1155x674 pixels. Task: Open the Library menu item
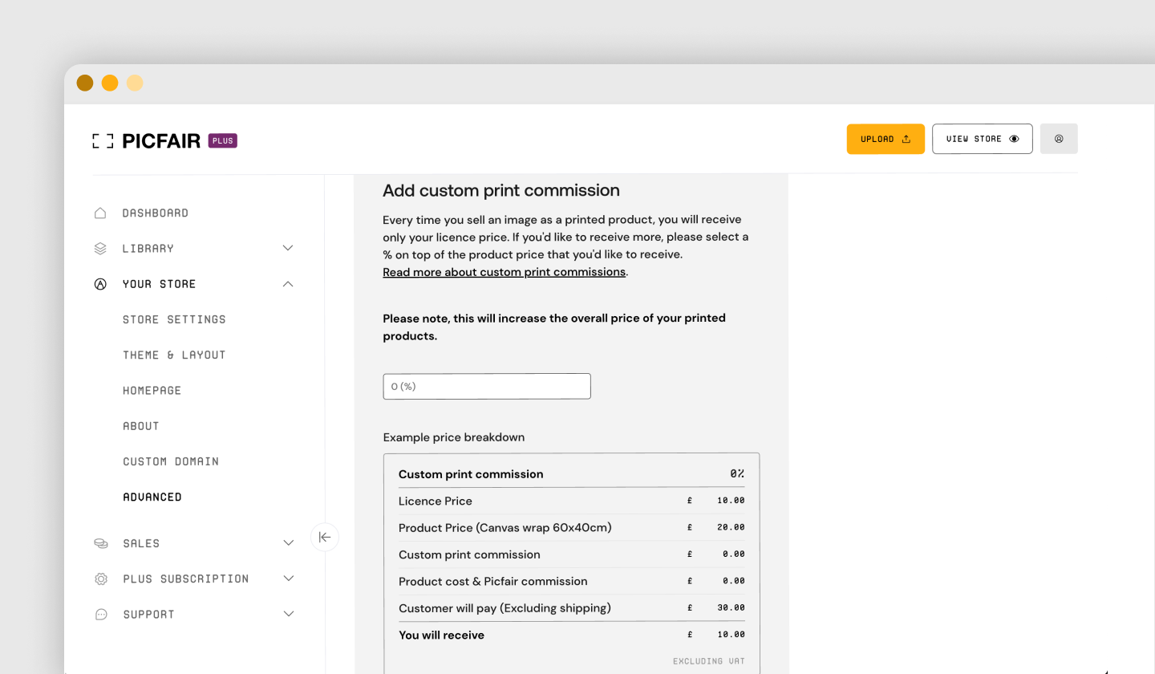pos(148,249)
